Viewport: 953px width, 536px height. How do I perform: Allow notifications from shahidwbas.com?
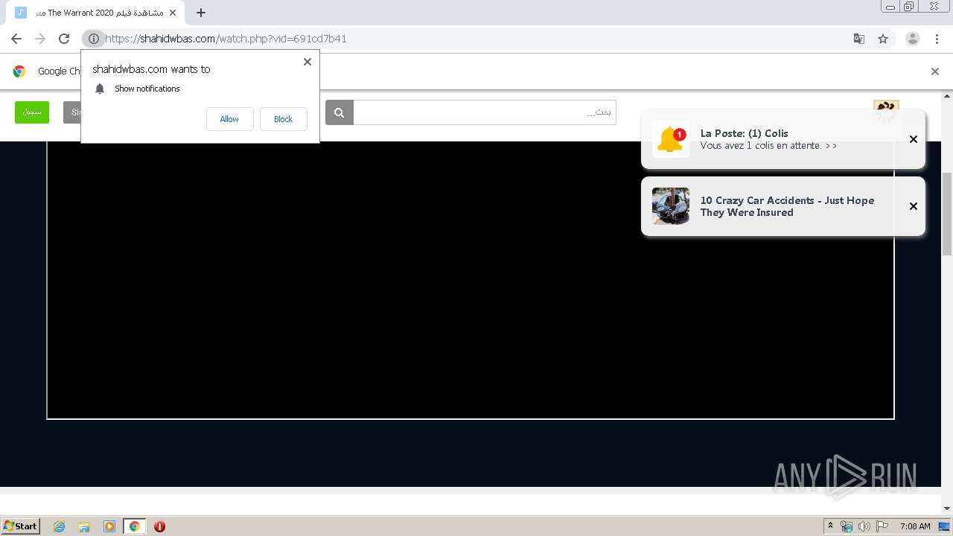tap(229, 119)
